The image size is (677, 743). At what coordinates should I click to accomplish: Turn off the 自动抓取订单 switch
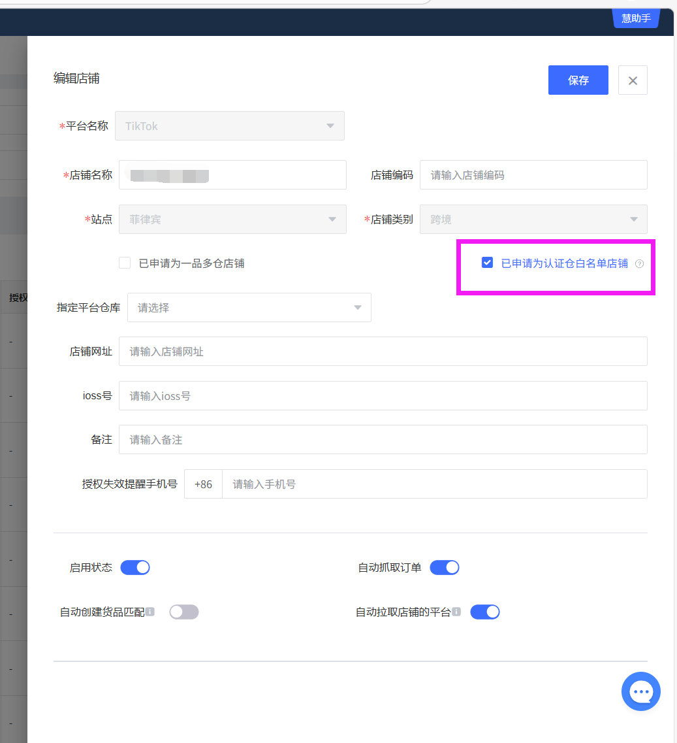click(444, 567)
